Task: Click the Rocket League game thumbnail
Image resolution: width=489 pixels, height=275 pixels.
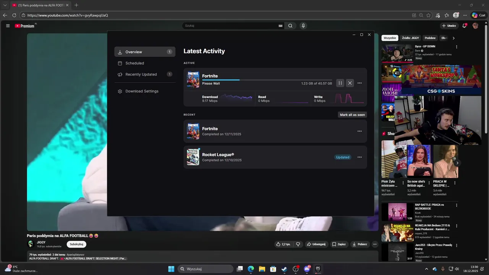Action: tap(193, 157)
